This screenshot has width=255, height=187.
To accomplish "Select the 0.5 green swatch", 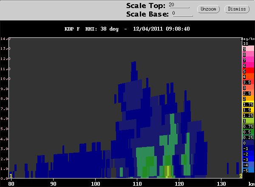I will tap(248, 132).
